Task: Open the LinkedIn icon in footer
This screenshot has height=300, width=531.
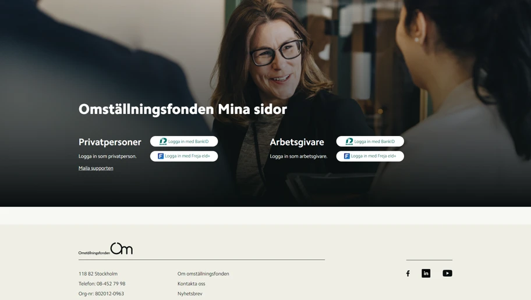Action: pyautogui.click(x=426, y=273)
